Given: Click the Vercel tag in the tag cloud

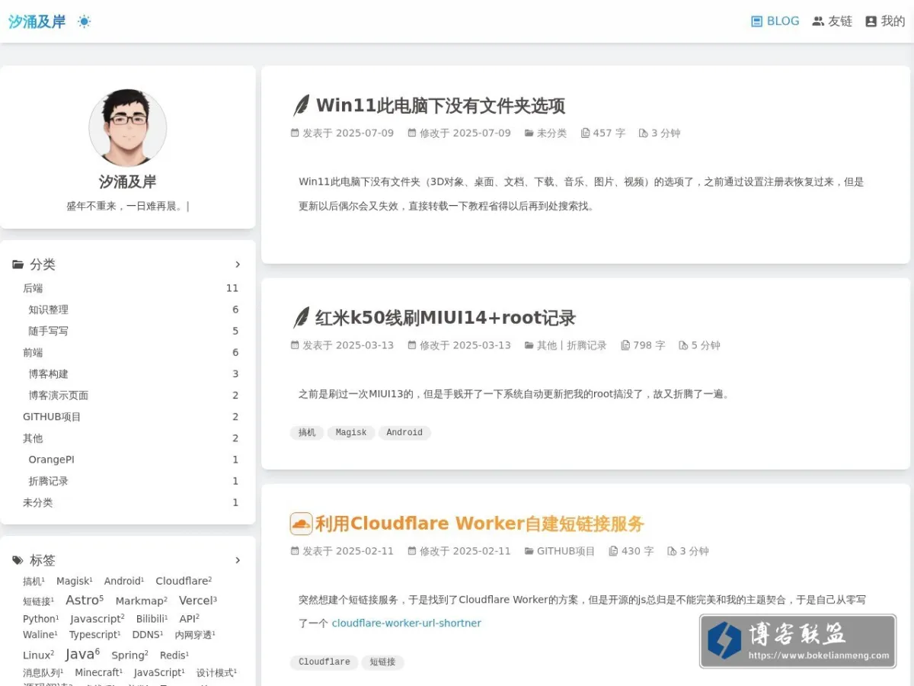Looking at the screenshot, I should tap(198, 601).
